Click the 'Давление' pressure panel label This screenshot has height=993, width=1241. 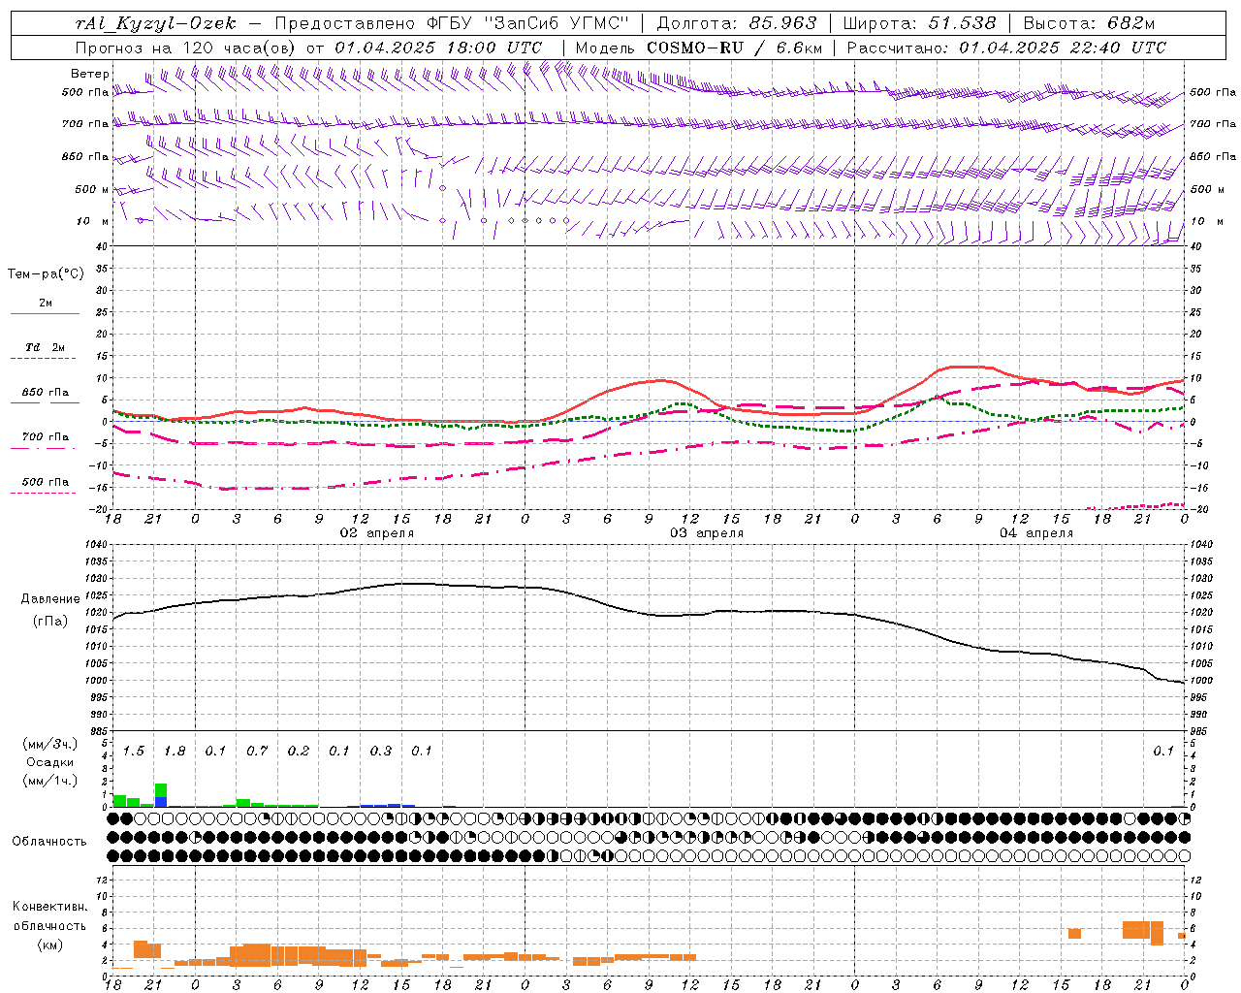[x=50, y=599]
